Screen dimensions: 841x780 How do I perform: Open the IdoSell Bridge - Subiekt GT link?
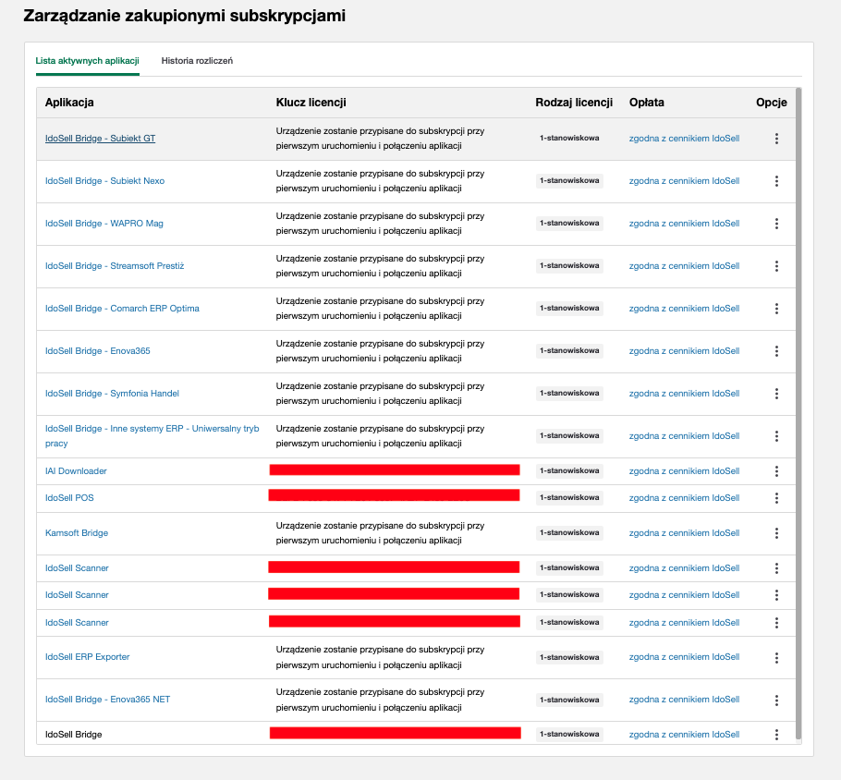[x=101, y=139]
